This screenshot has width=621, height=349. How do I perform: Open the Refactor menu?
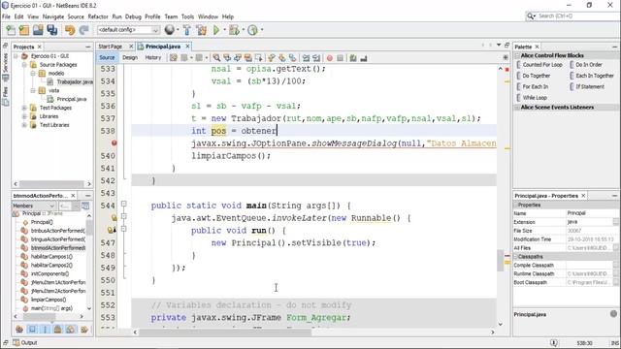98,16
